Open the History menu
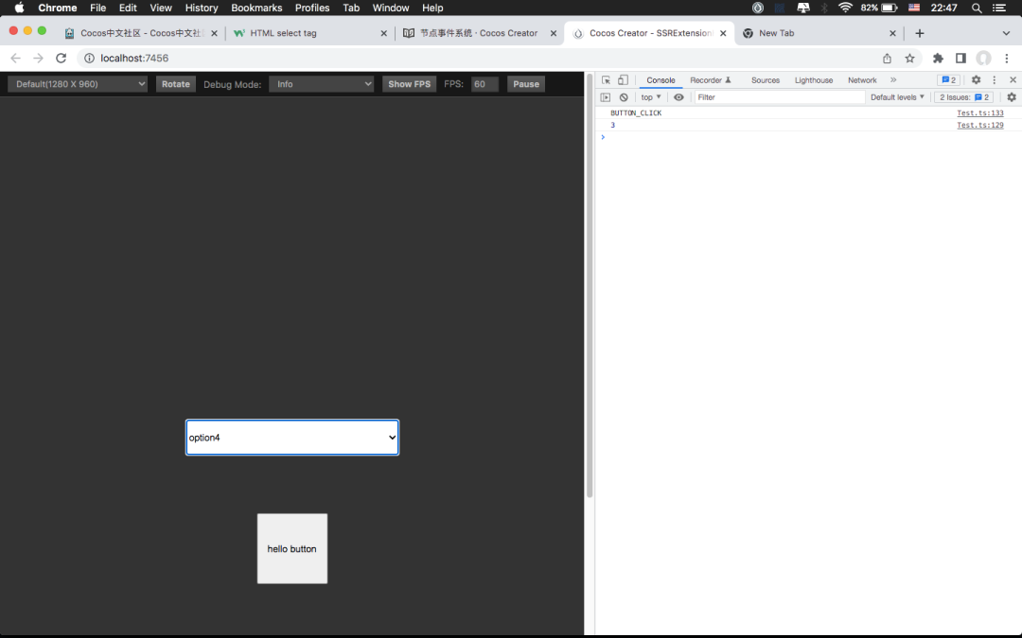 coord(202,8)
